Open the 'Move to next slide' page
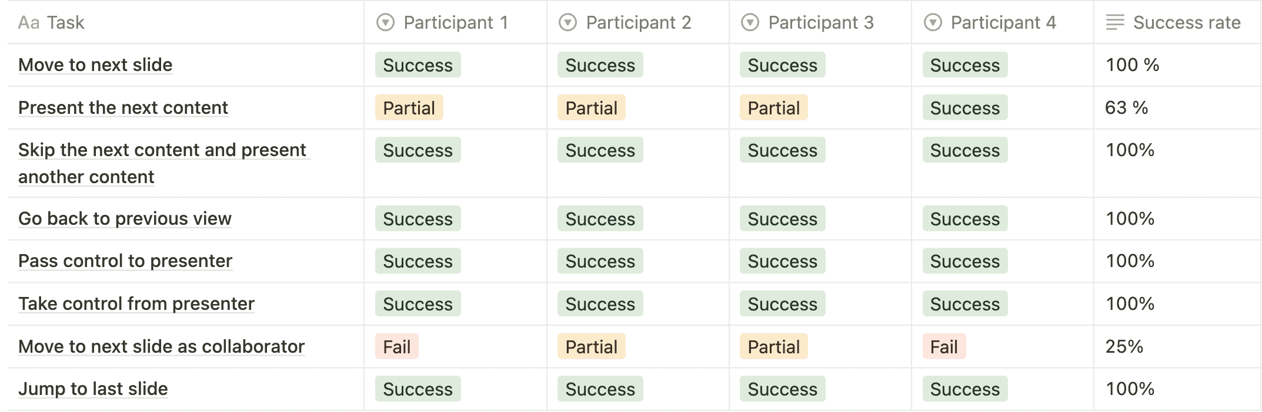Image resolution: width=1262 pixels, height=412 pixels. coord(95,65)
